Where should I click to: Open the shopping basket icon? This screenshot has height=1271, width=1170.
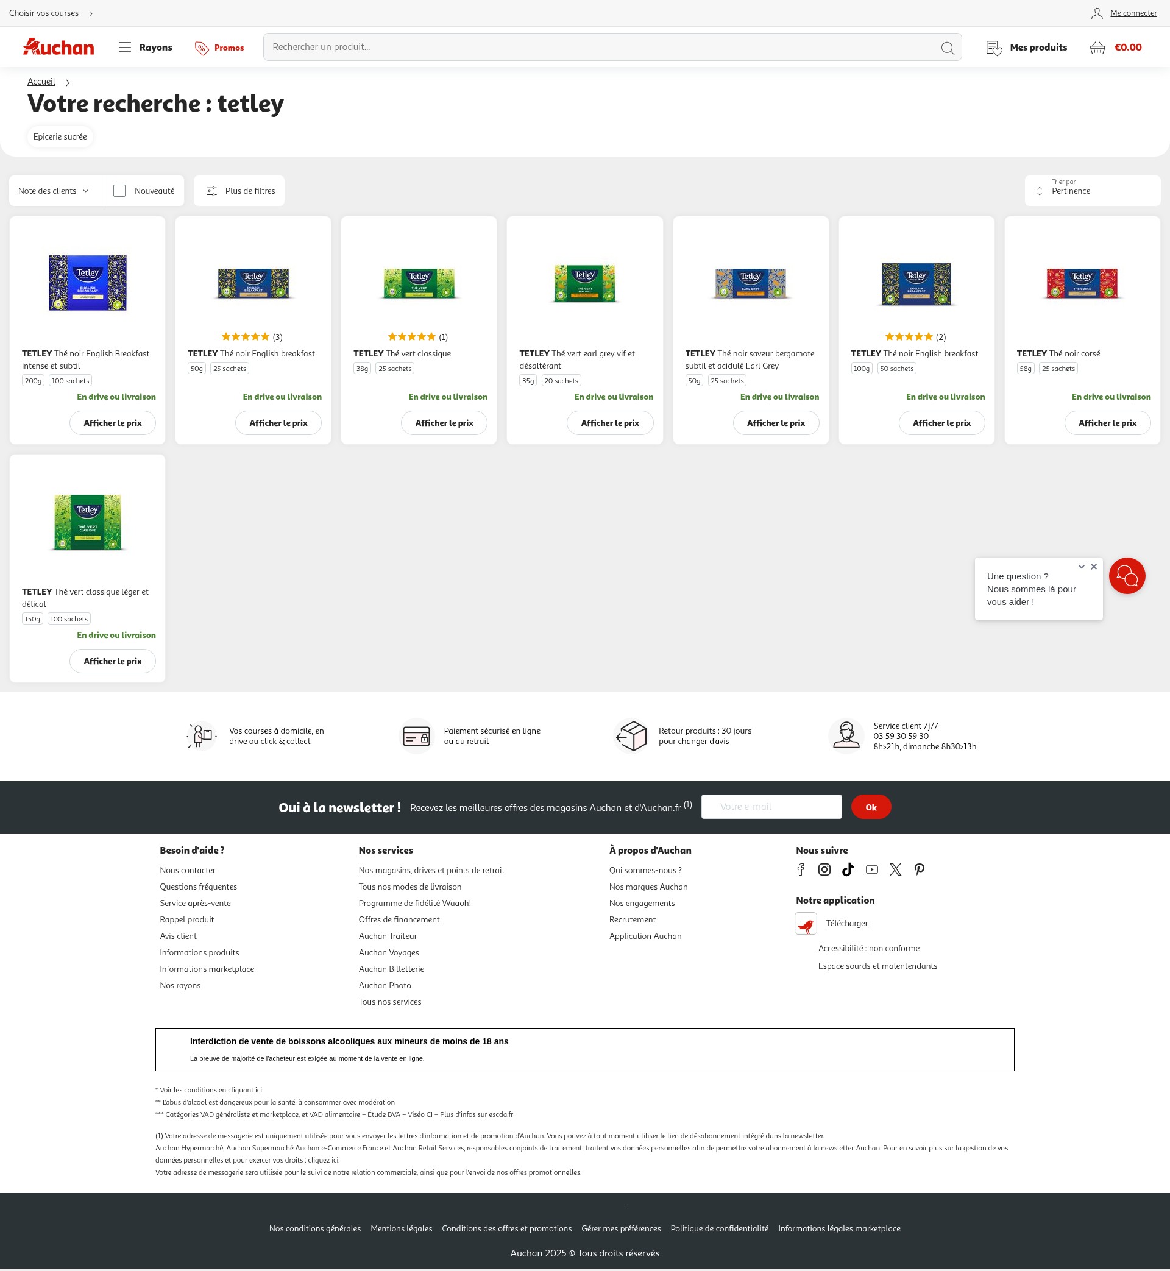click(1097, 48)
